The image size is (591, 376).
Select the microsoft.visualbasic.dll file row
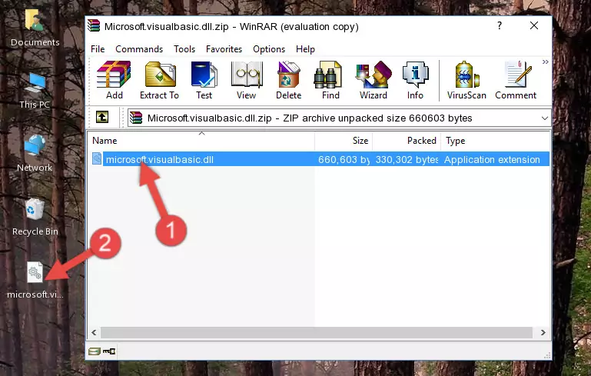pos(319,159)
